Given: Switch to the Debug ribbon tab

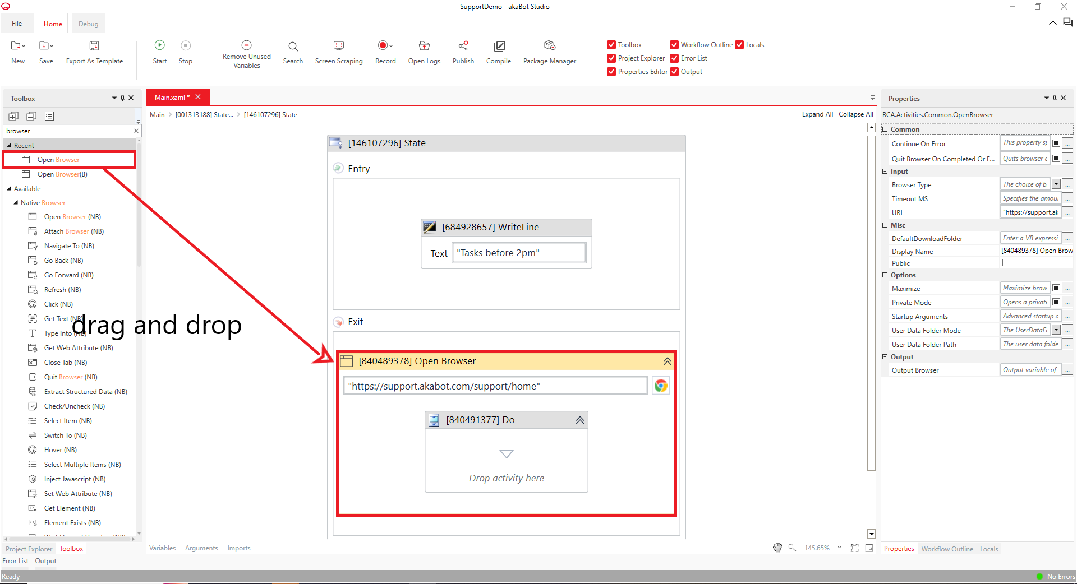Looking at the screenshot, I should pos(88,24).
